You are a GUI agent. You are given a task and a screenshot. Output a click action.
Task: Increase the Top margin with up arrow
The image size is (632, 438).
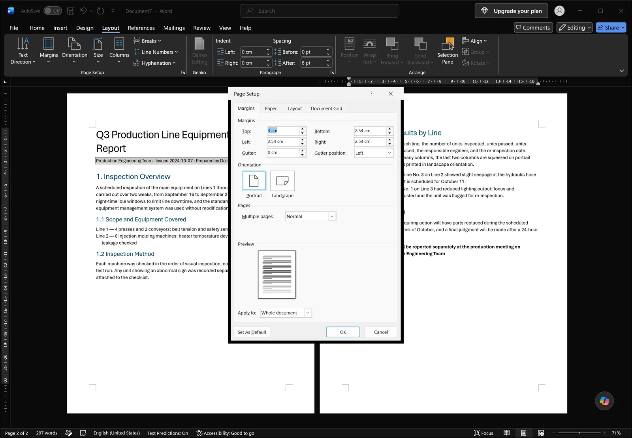coord(303,129)
